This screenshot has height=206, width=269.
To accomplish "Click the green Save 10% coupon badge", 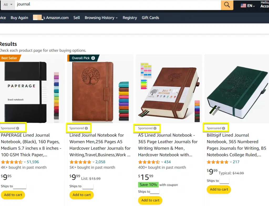I will coord(148,184).
